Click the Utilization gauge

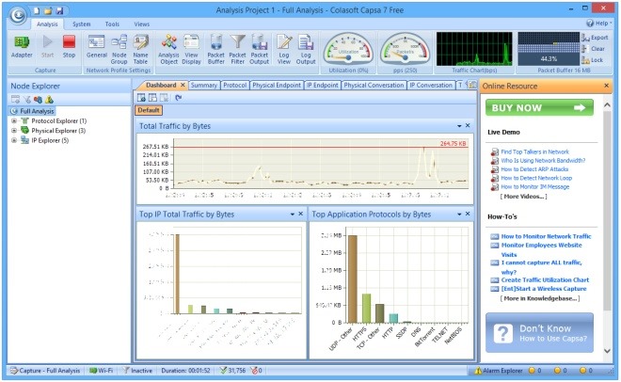(348, 50)
